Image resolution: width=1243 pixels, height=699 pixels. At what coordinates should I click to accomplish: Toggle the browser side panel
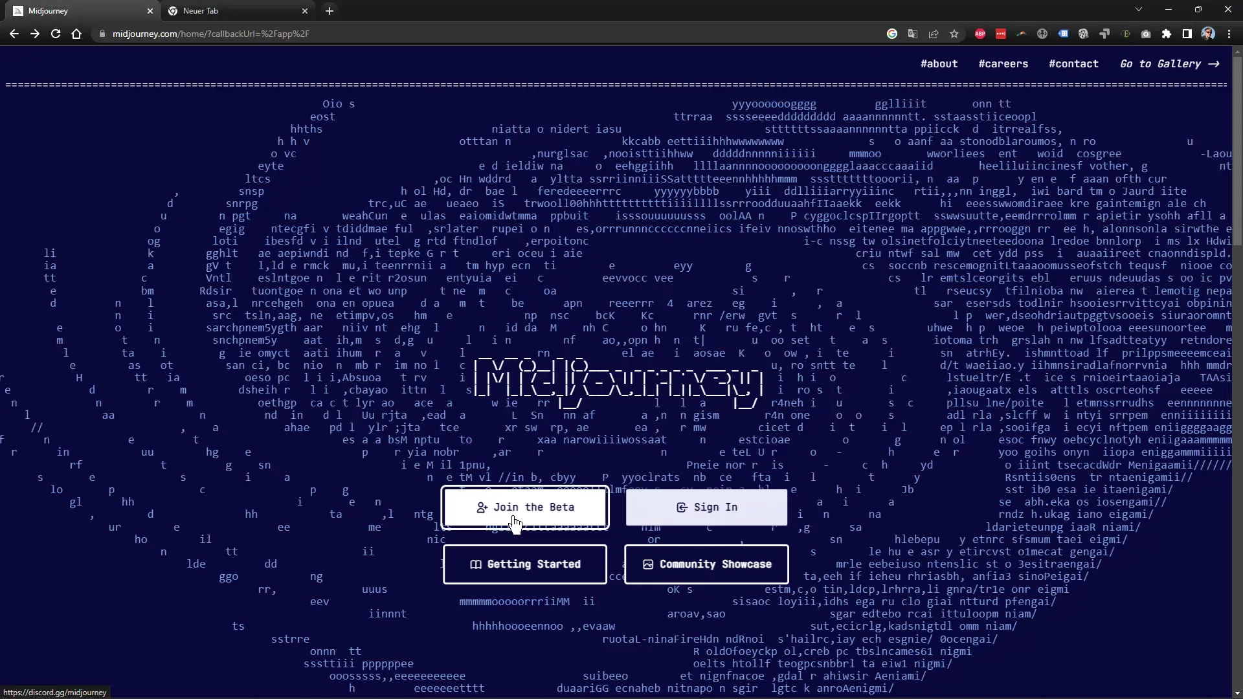(1187, 34)
